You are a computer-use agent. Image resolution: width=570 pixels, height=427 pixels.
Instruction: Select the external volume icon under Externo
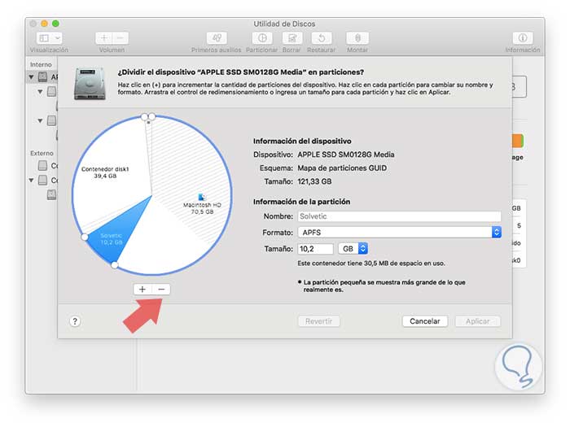51,195
